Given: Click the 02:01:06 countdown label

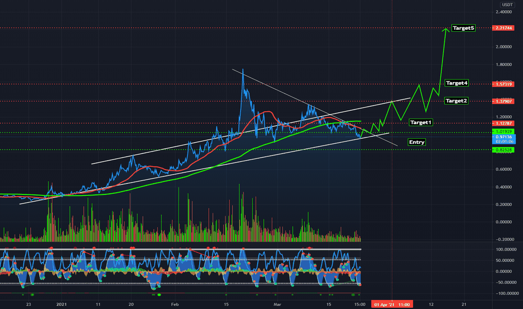Looking at the screenshot, I should pos(504,142).
